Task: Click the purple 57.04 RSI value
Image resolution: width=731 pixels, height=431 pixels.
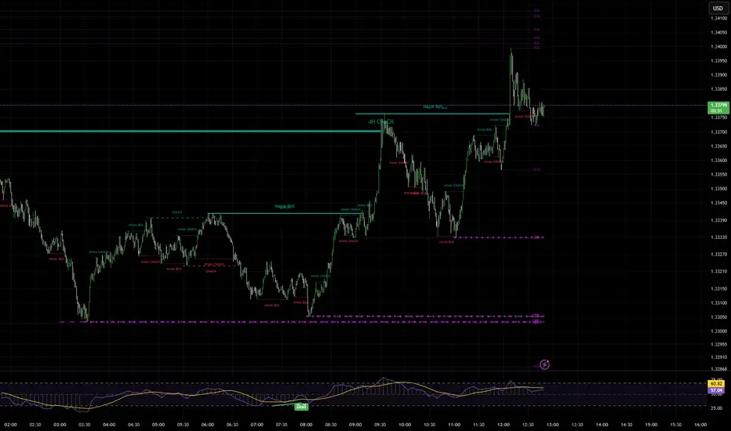Action: [717, 390]
